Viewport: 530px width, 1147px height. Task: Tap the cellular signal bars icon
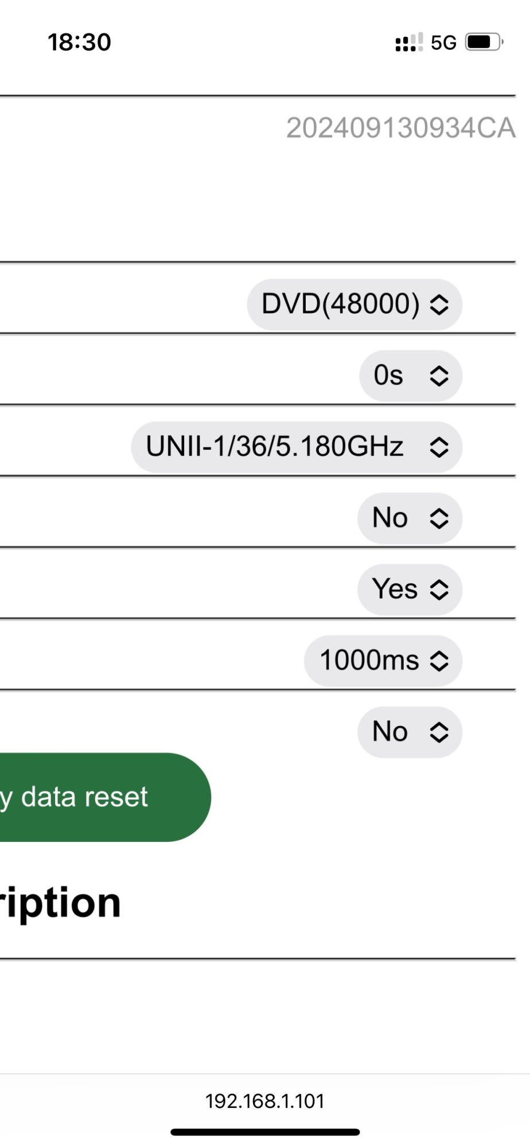click(409, 42)
